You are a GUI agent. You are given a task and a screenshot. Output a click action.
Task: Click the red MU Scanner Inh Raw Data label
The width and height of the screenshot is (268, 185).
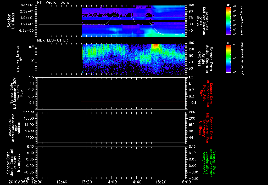[206, 93]
